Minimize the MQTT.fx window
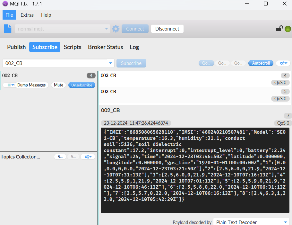Viewport: 292px width, 225px height. [x=247, y=4]
